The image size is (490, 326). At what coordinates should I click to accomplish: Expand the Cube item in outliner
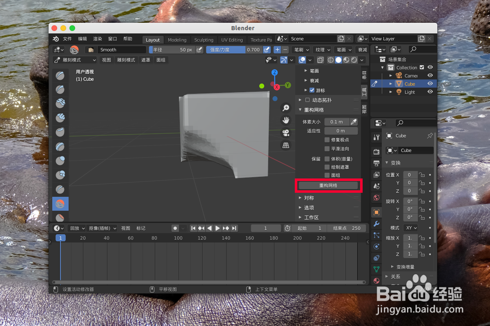click(391, 84)
